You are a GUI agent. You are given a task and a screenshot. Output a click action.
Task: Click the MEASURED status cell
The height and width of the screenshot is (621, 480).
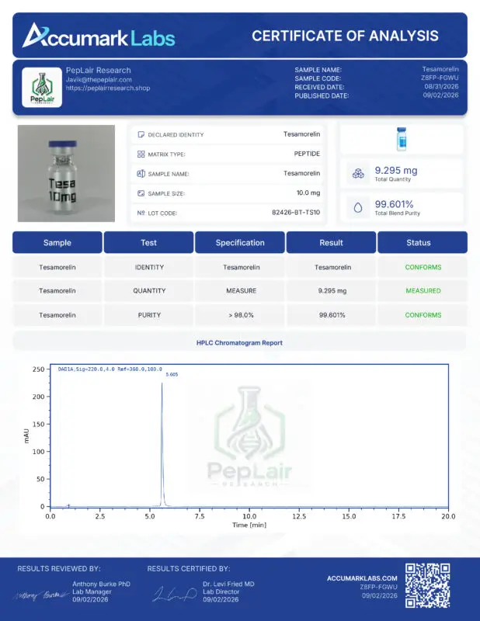click(x=423, y=290)
